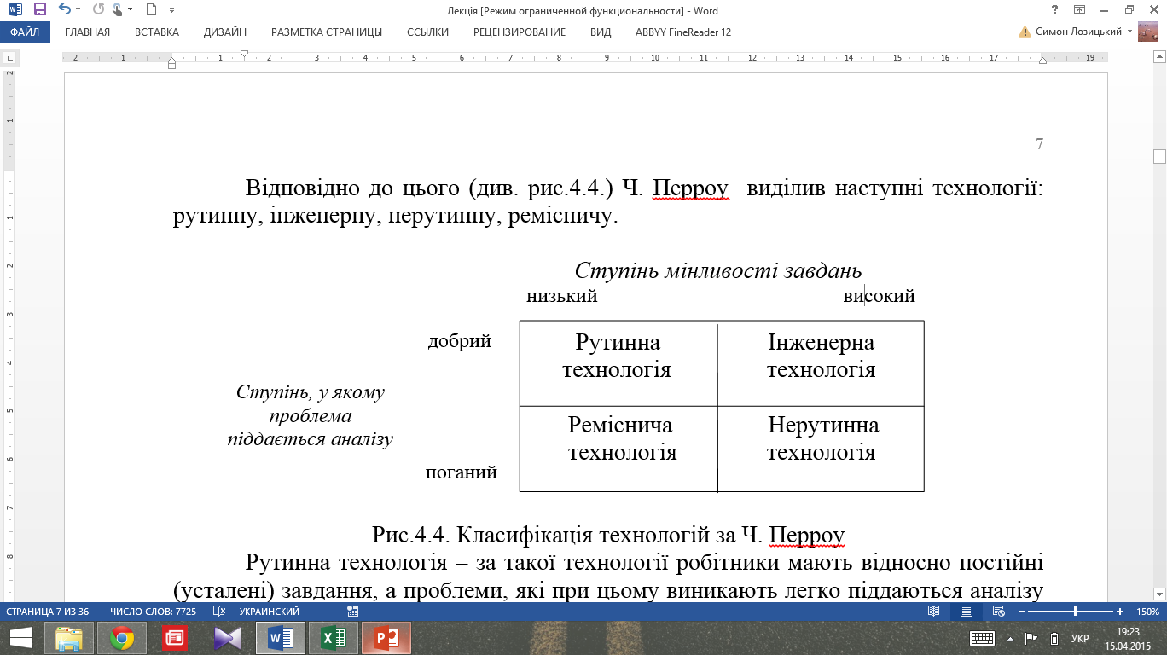Open the ДИЗАЙН ribbon tab
Viewport: 1167px width, 655px height.
(225, 32)
